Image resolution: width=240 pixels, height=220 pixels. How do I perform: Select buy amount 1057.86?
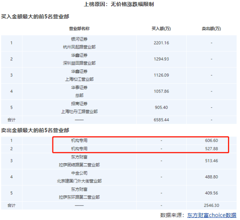pyautogui.click(x=161, y=91)
